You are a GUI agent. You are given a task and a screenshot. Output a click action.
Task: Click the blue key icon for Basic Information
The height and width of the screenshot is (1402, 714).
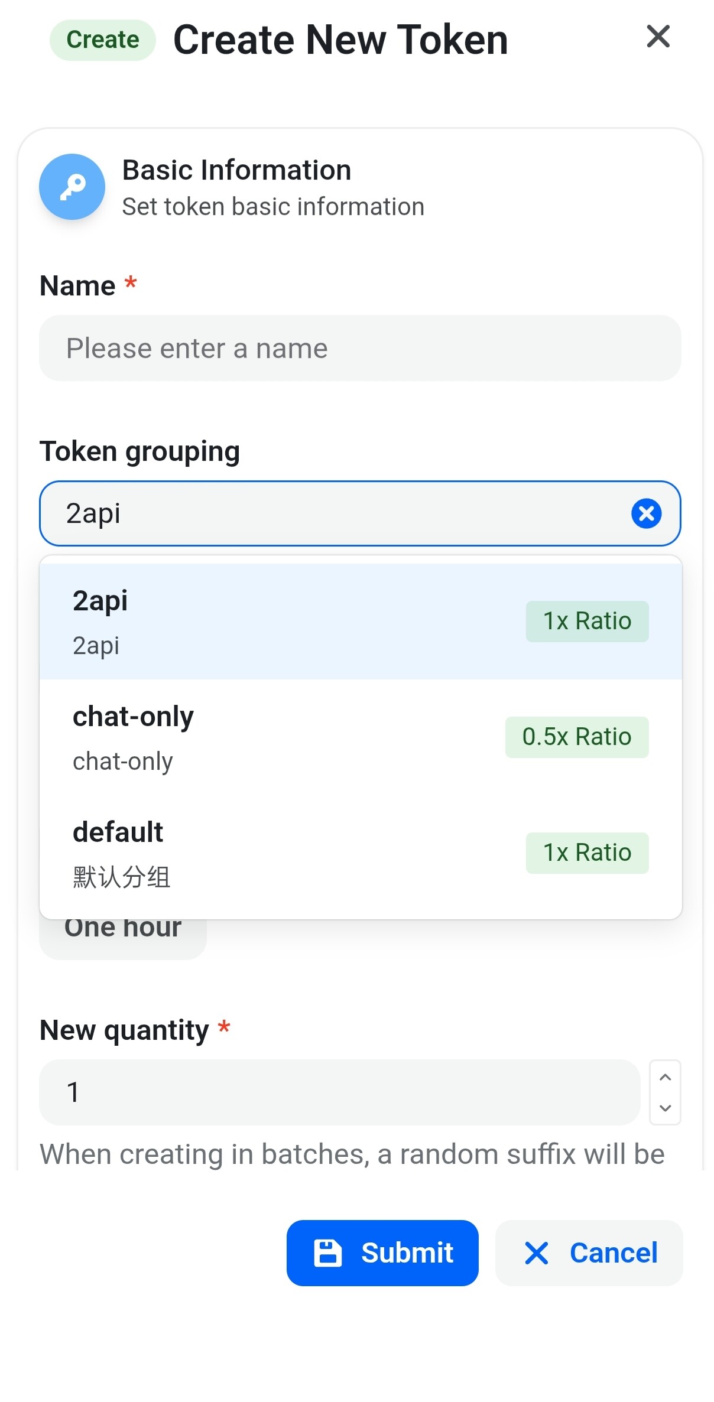72,187
